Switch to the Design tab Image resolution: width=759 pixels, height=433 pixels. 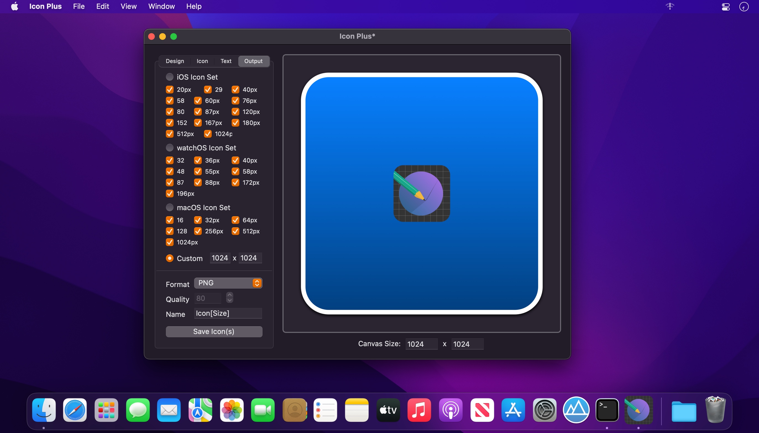pos(175,61)
